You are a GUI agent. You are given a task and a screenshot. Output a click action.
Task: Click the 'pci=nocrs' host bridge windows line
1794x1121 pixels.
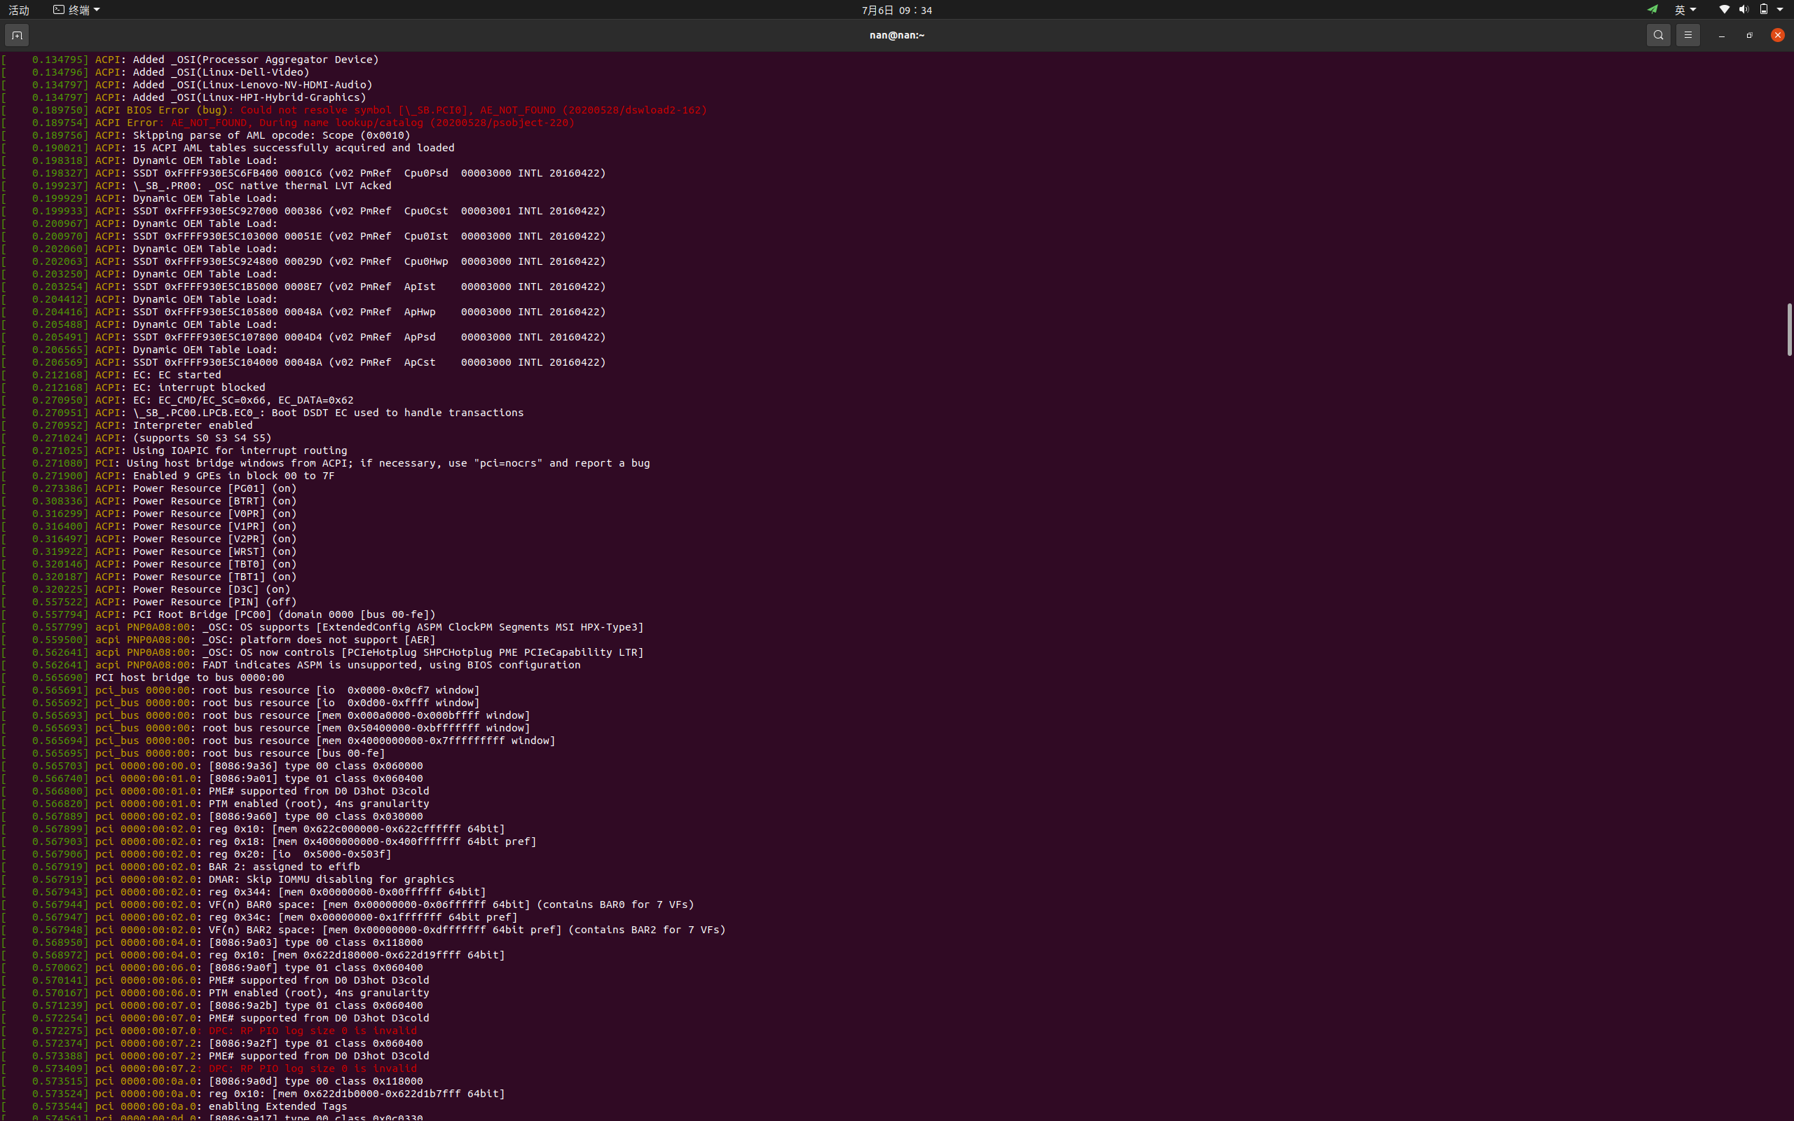pyautogui.click(x=326, y=462)
